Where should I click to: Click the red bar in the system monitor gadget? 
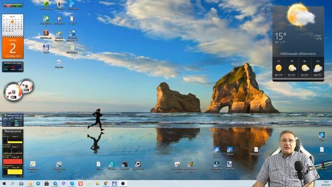12,162
